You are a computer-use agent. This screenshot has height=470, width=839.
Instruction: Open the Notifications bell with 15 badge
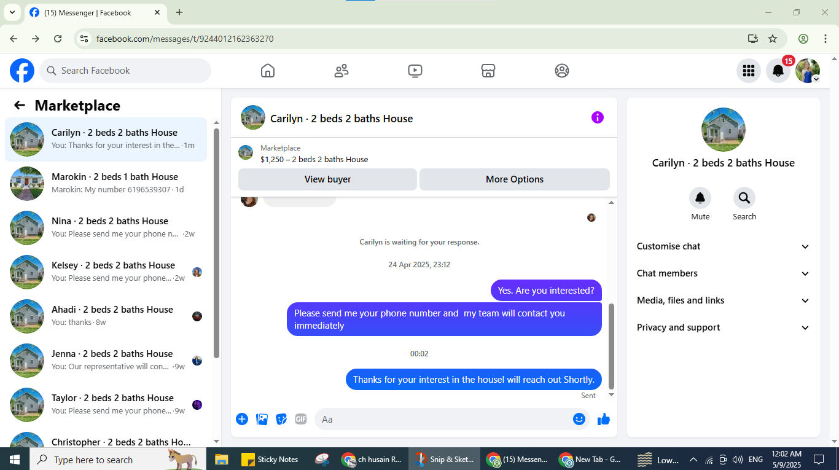tap(778, 71)
